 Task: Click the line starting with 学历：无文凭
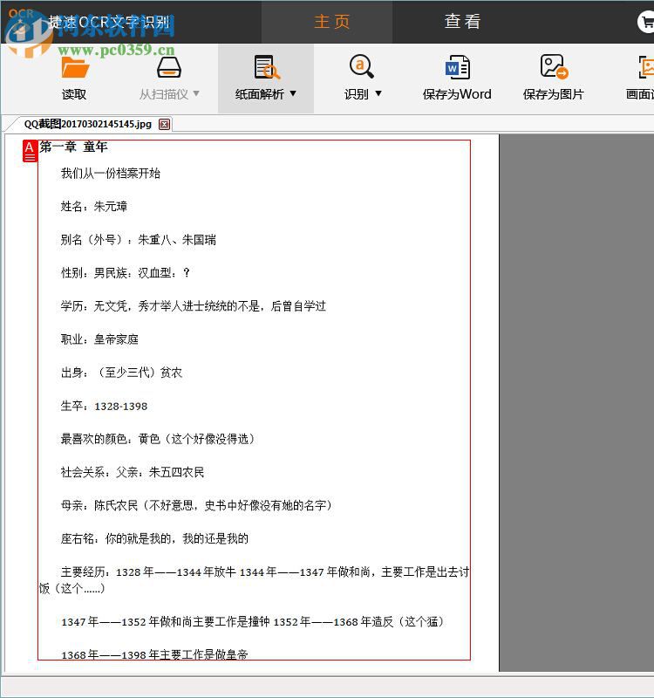point(194,306)
